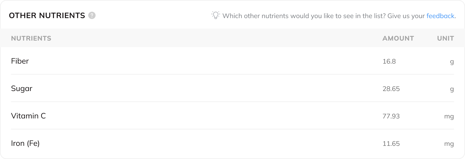465x159 pixels.
Task: Click the nutrient suggestion prompt text
Action: tap(324, 16)
